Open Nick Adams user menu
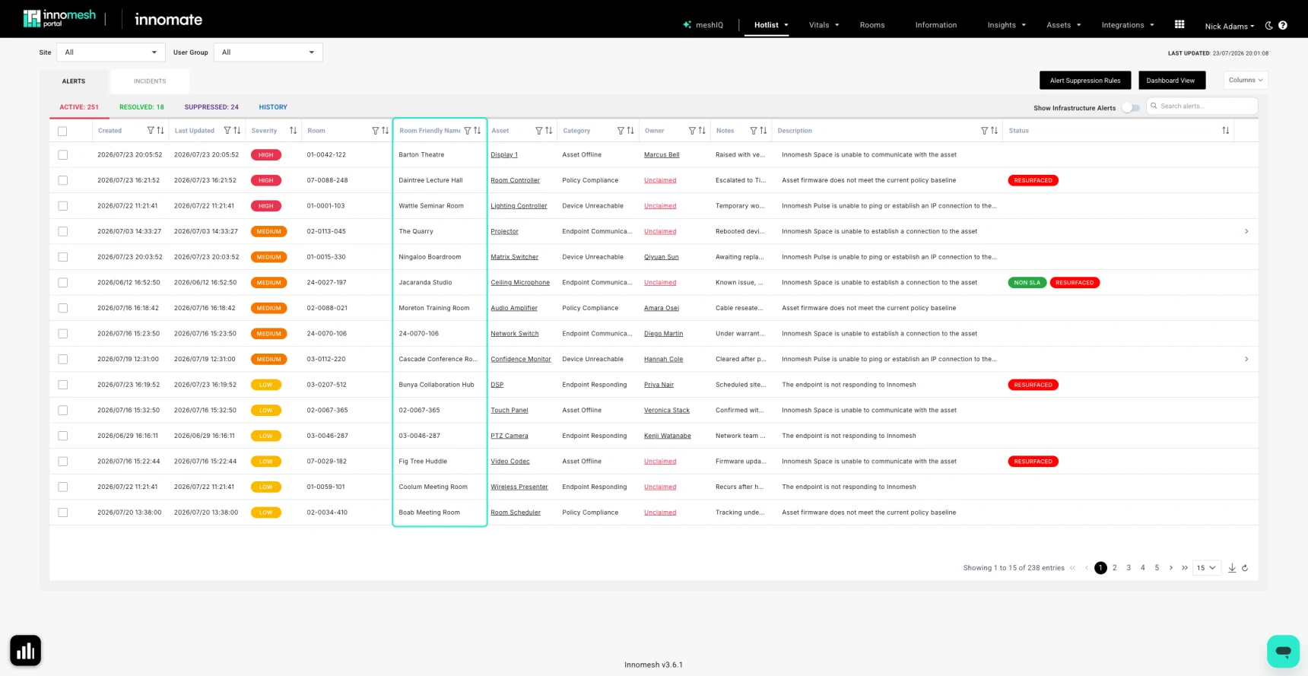The height and width of the screenshot is (676, 1308). [x=1230, y=26]
